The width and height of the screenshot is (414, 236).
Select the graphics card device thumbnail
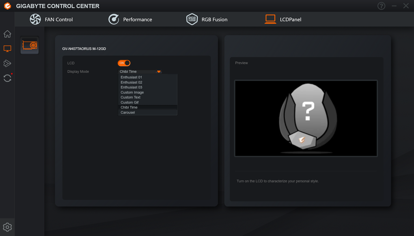coord(30,45)
